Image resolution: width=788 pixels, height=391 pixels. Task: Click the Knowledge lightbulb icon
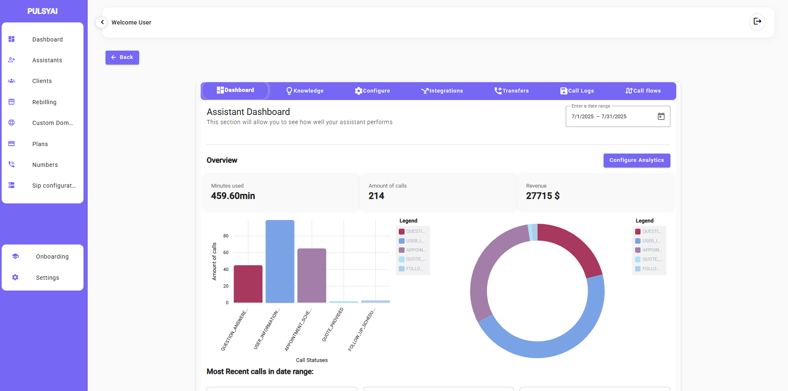(x=289, y=91)
